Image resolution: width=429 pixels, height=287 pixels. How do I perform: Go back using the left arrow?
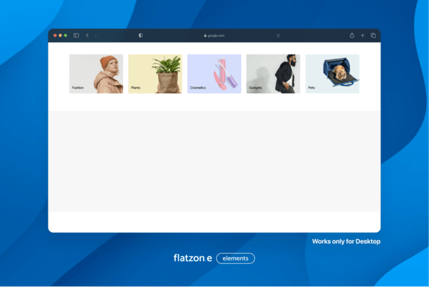[x=87, y=36]
